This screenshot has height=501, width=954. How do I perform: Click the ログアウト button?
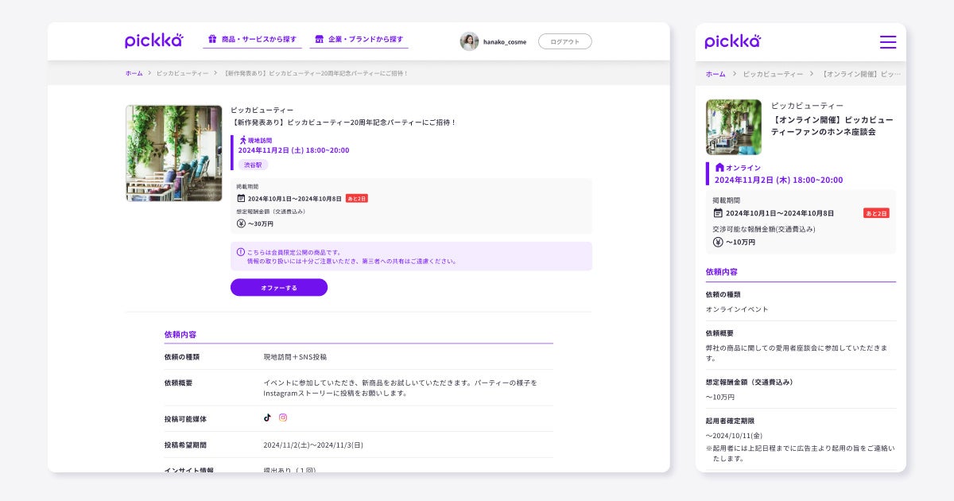[x=564, y=41]
